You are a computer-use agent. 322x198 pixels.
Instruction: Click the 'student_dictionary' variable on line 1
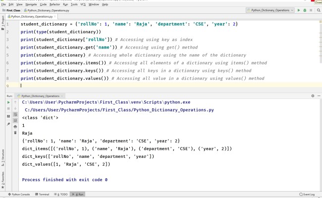[44, 24]
